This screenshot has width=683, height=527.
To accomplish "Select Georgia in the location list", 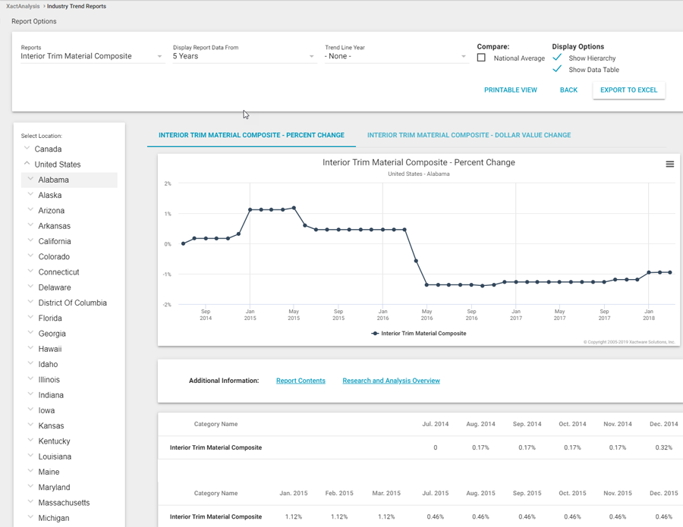I will click(52, 334).
